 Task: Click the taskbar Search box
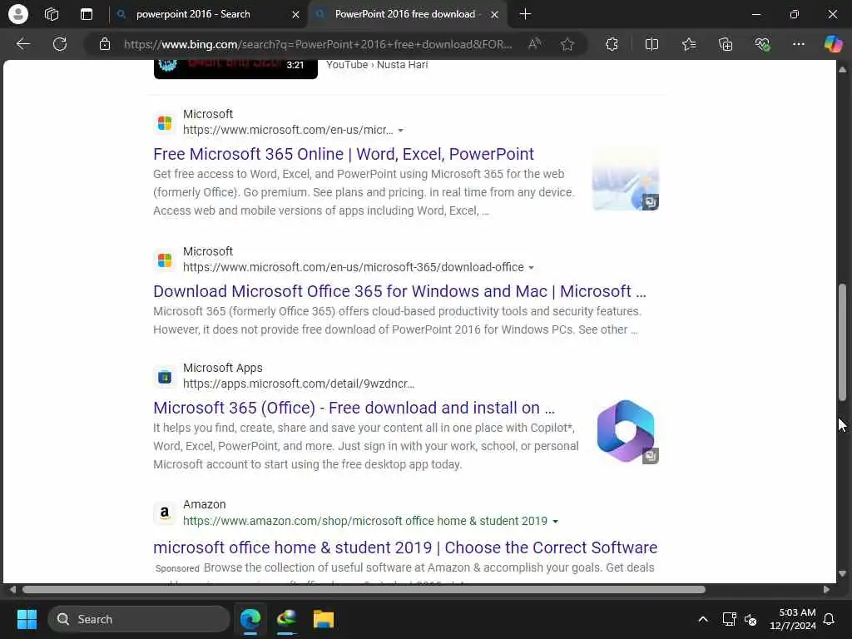(x=139, y=619)
